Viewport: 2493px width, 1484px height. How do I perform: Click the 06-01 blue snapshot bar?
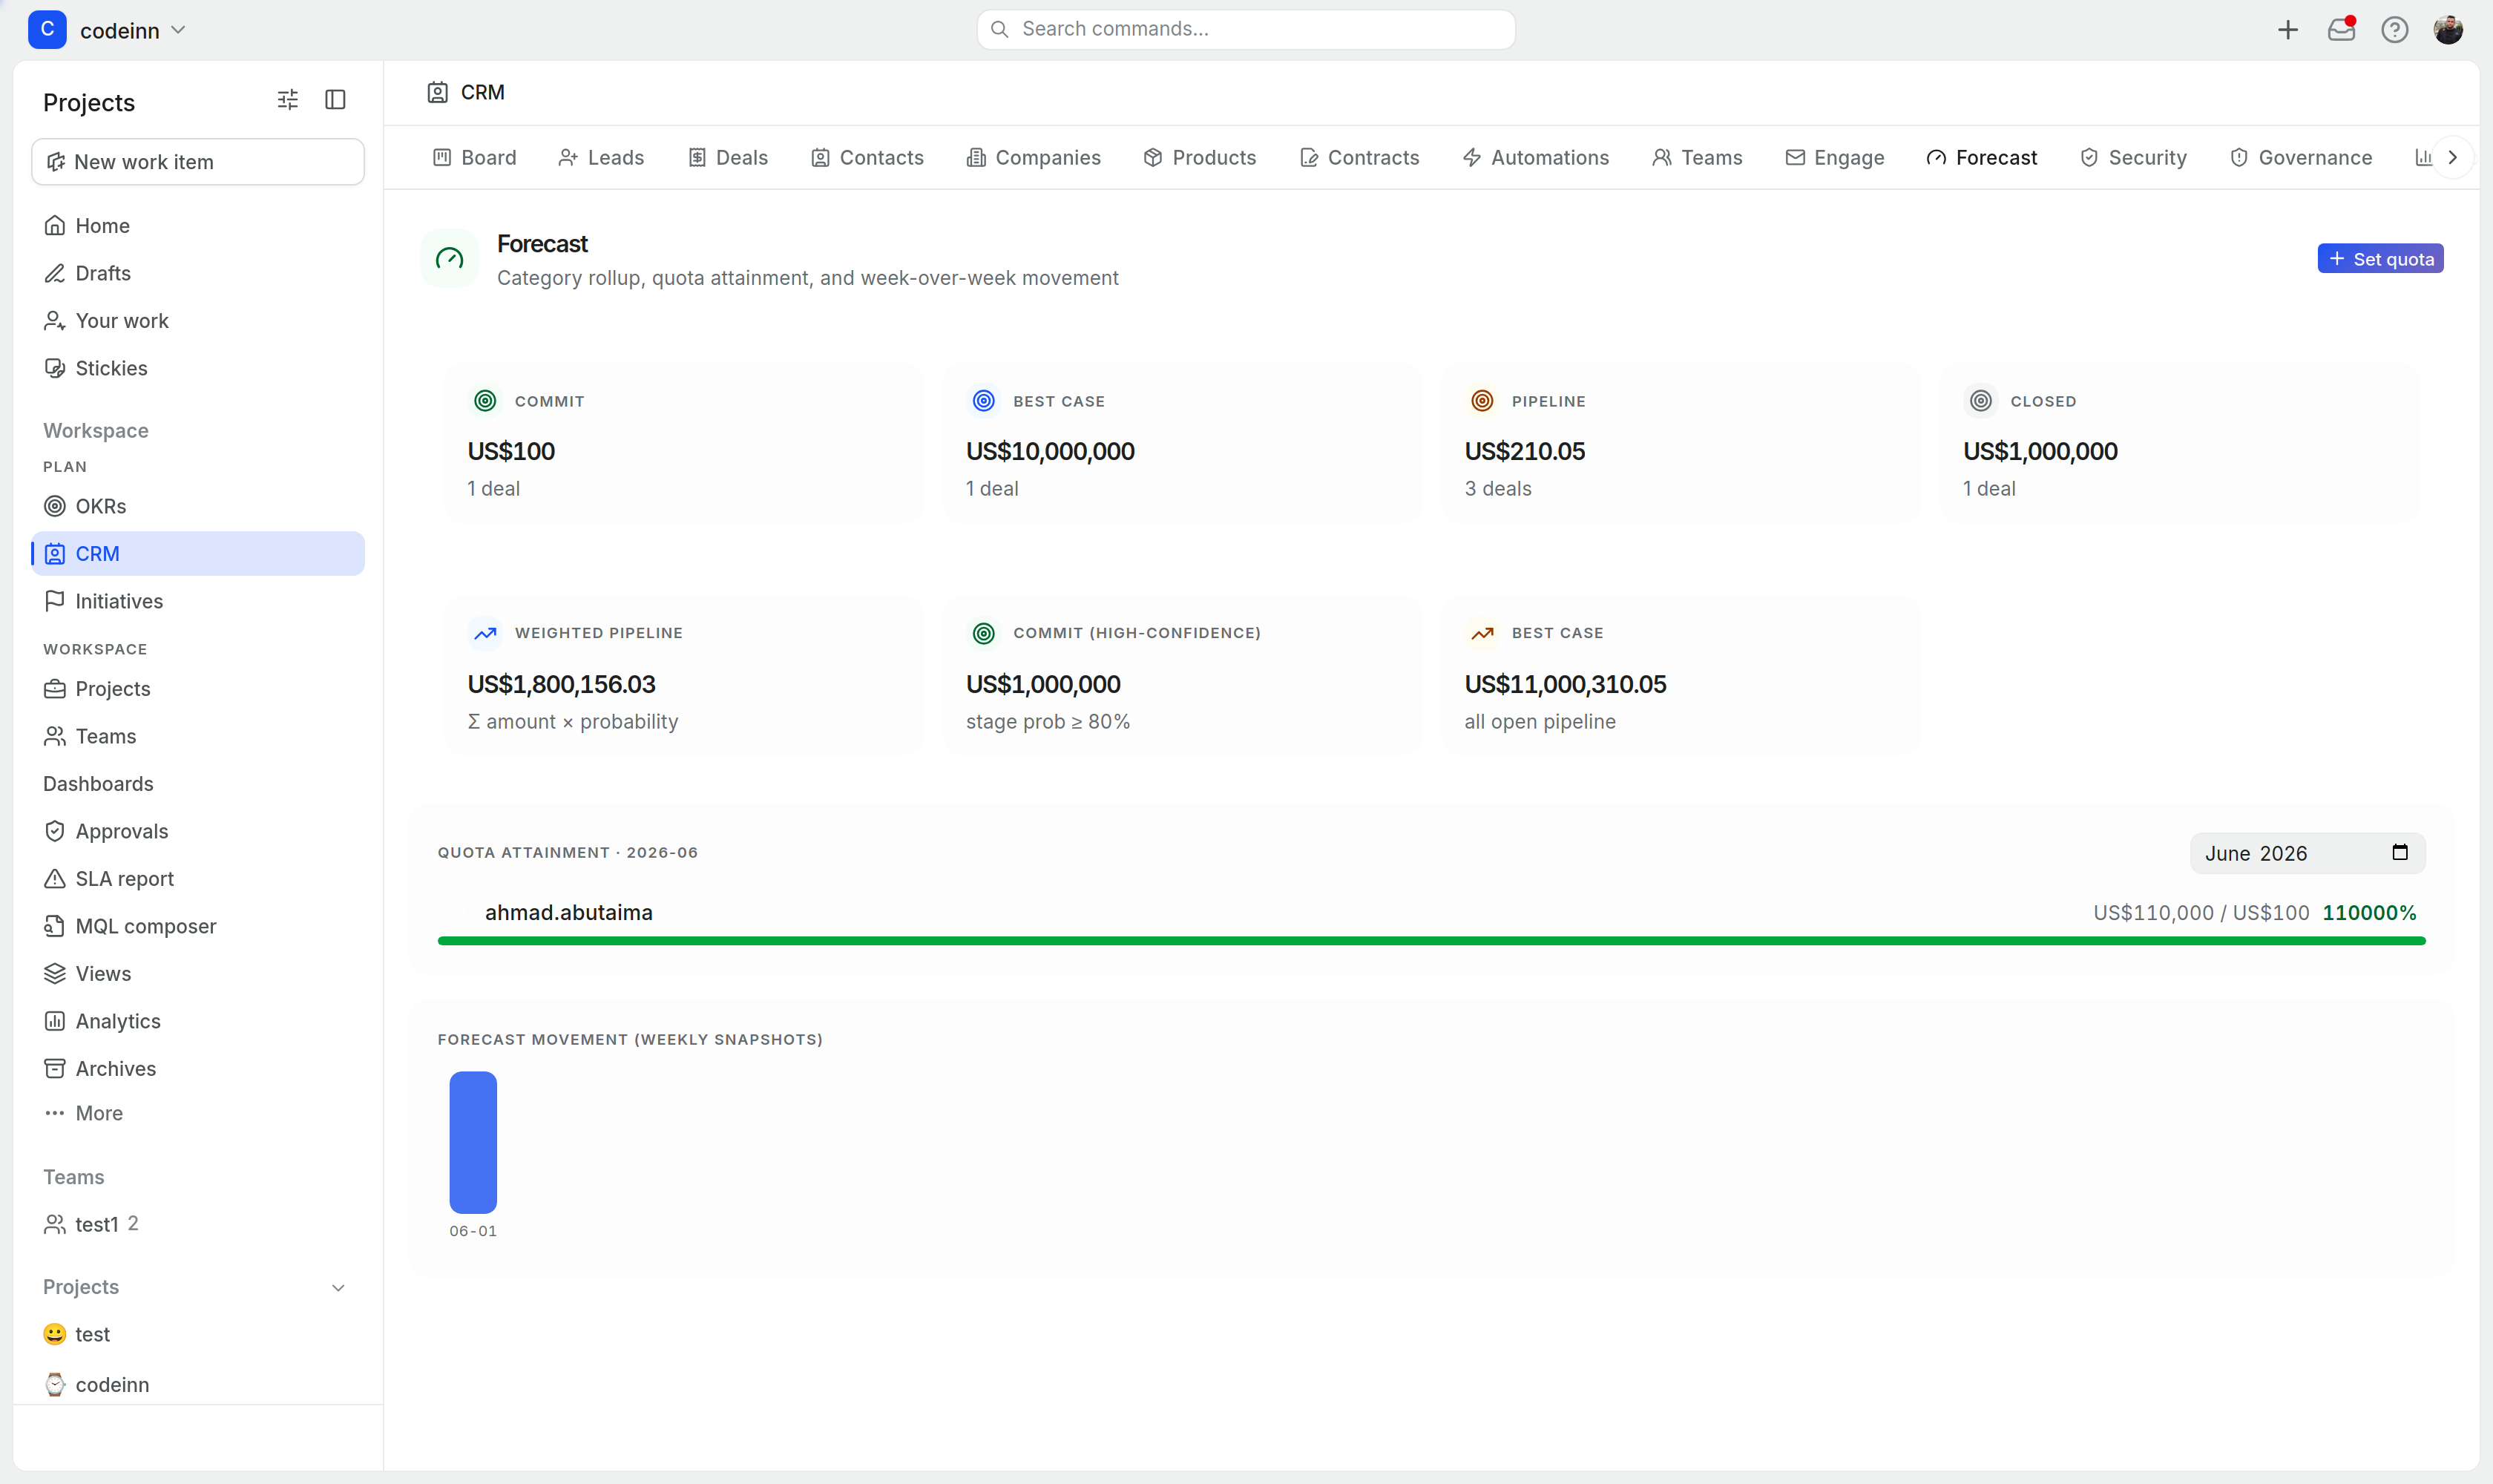(473, 1142)
